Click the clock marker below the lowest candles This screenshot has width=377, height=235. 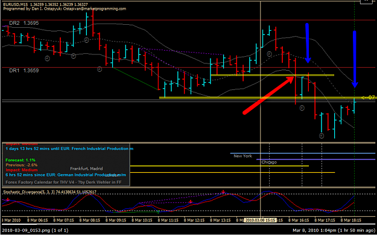(322, 136)
